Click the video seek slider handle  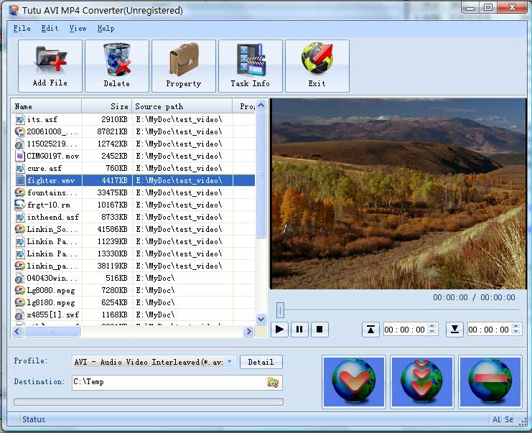tap(280, 309)
